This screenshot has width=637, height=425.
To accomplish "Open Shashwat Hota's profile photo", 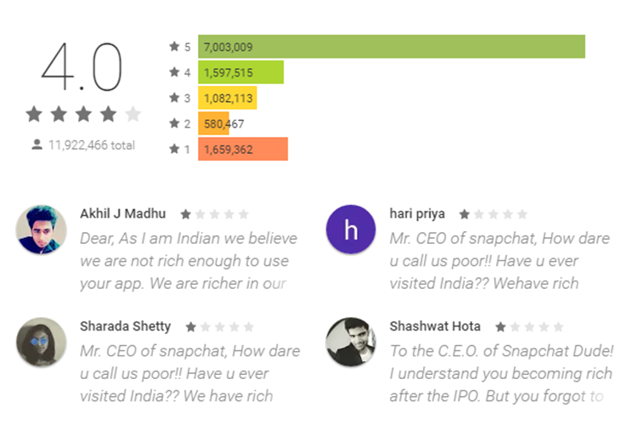I will click(x=351, y=342).
